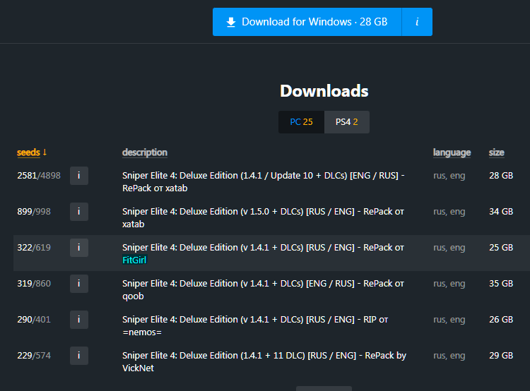Click the rus, eng language in VickNet row
Image resolution: width=530 pixels, height=391 pixels.
point(449,356)
